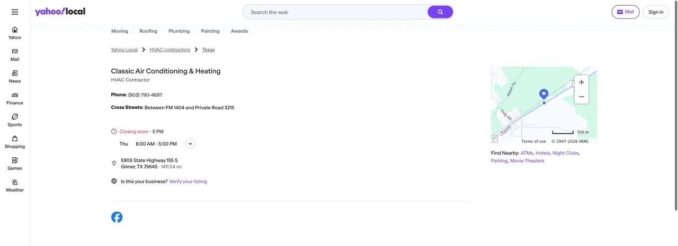Click the 8:00 AM - 5:00 PM hours
This screenshot has height=246, width=678.
(156, 144)
